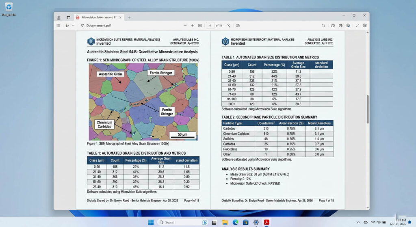
Task: Toggle the table of contents sidebar
Action: (58, 26)
